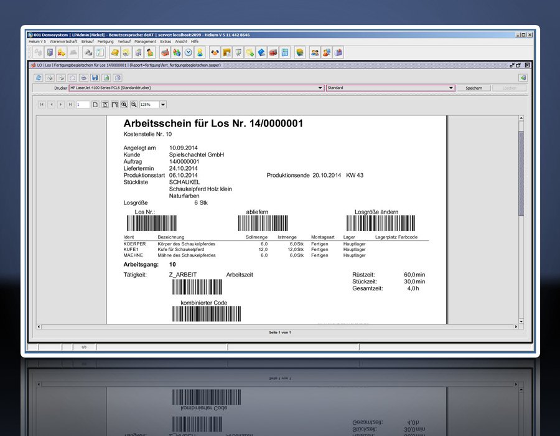Open the yellow order book icon
The width and height of the screenshot is (560, 436).
pos(114,52)
